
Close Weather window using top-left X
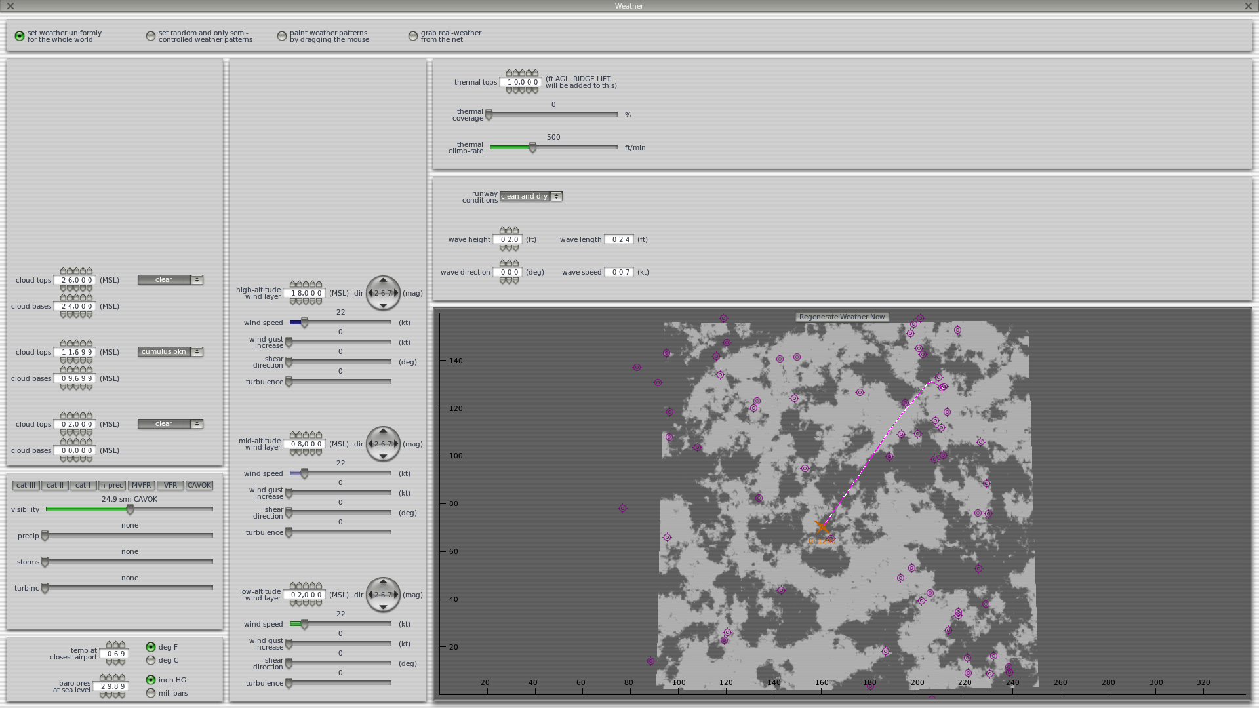(x=10, y=6)
